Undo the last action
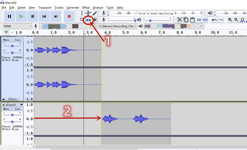This screenshot has width=247, height=150. pyautogui.click(x=214, y=20)
